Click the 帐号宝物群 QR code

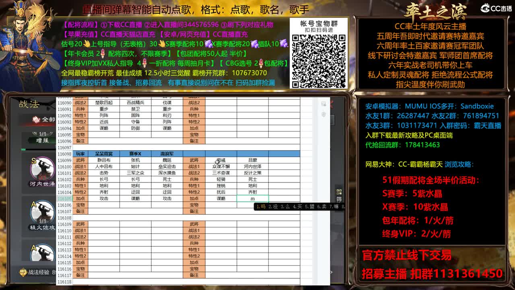coord(319,61)
